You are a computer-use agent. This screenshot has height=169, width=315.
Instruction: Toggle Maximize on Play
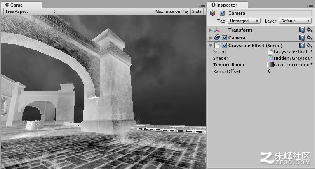(x=172, y=11)
